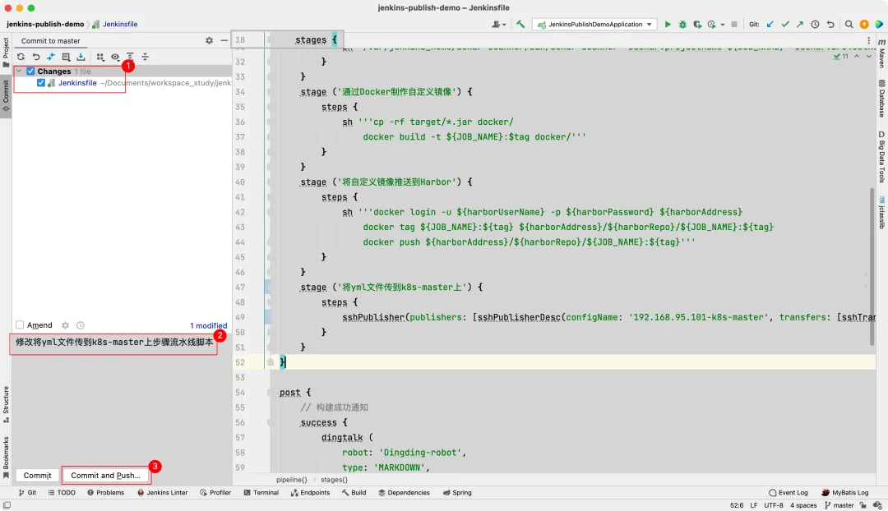This screenshot has height=511, width=888.
Task: Click the editor vertical scrollbar
Action: point(872,266)
